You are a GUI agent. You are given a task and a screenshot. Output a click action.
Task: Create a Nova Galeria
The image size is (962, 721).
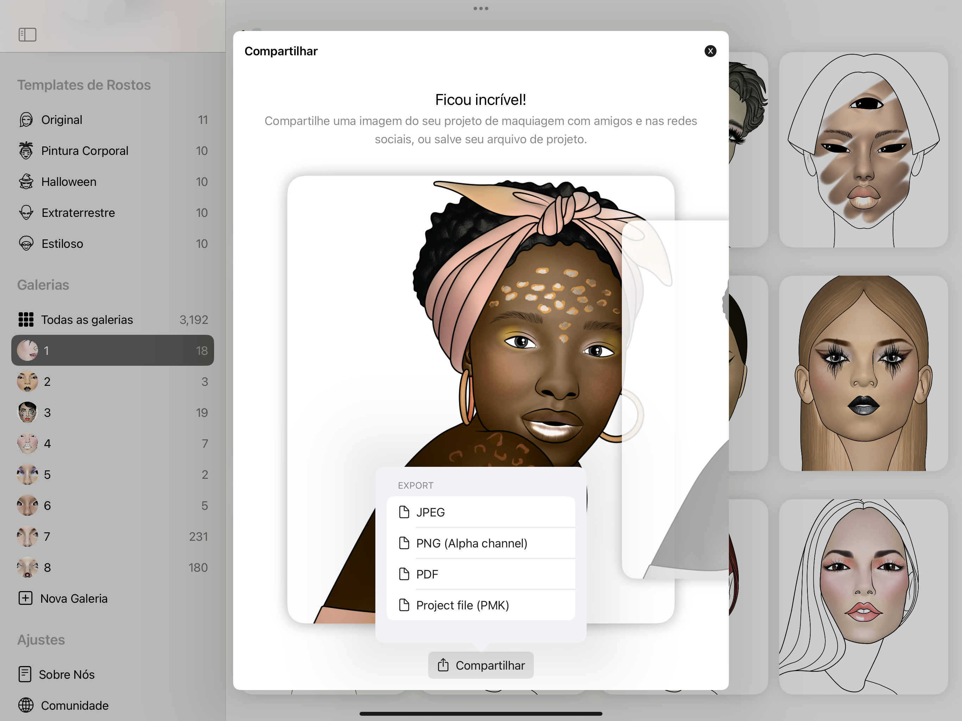(113, 598)
